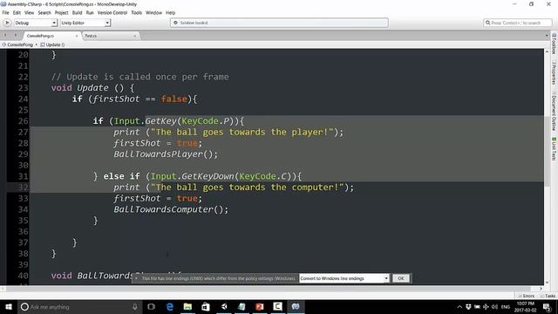
Task: Go to next document tab arrow
Action: [16, 35]
